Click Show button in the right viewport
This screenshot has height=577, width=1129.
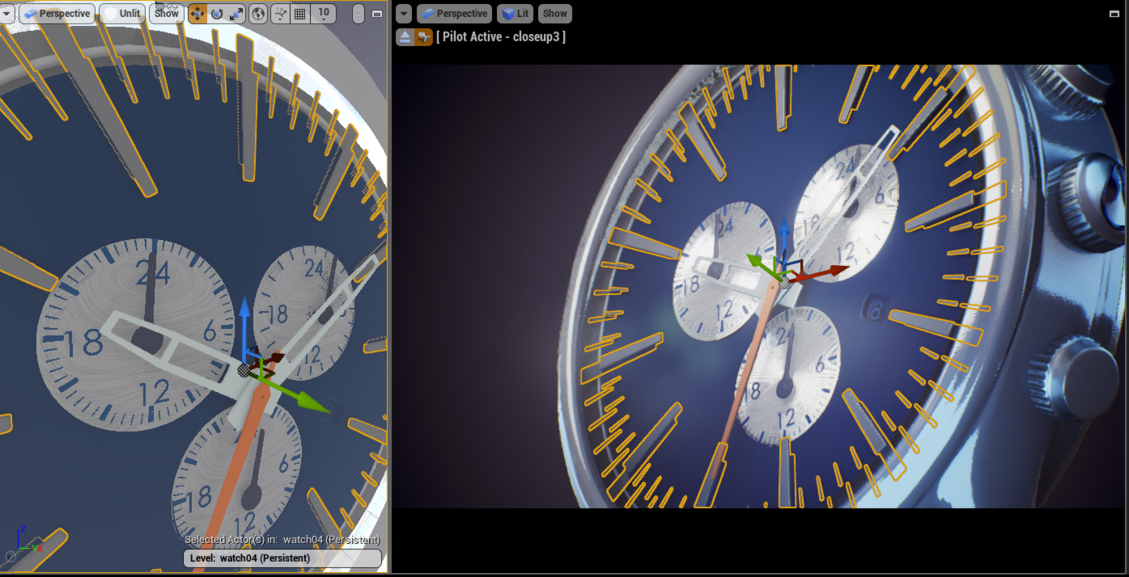[555, 14]
